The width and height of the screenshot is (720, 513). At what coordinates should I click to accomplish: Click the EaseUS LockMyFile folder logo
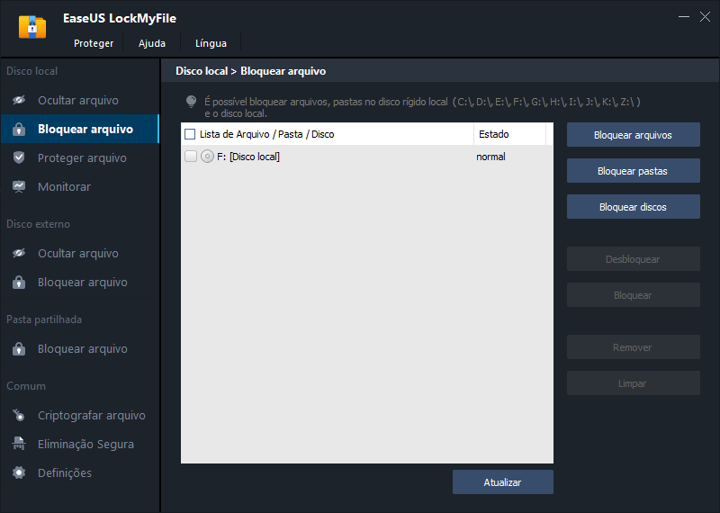(x=32, y=27)
